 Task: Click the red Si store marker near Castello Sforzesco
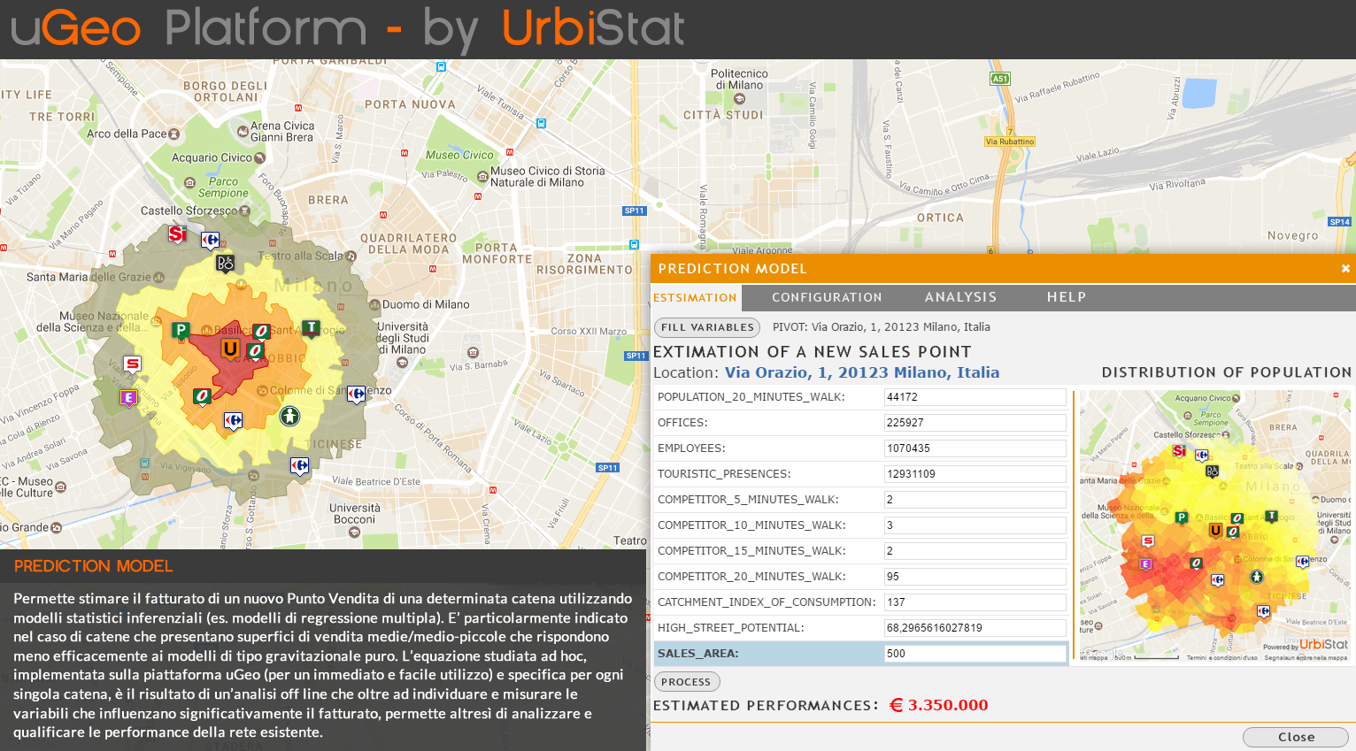[x=177, y=234]
